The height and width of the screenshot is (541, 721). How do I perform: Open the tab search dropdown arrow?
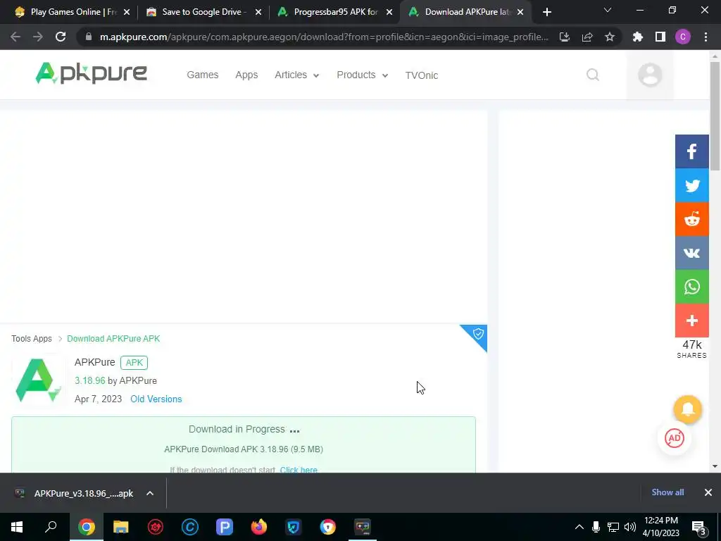tap(608, 10)
